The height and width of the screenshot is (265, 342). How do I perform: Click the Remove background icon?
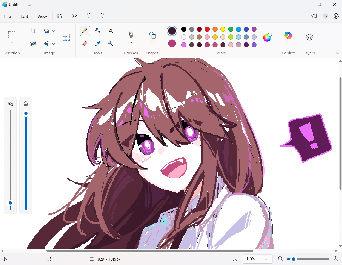[x=33, y=44]
